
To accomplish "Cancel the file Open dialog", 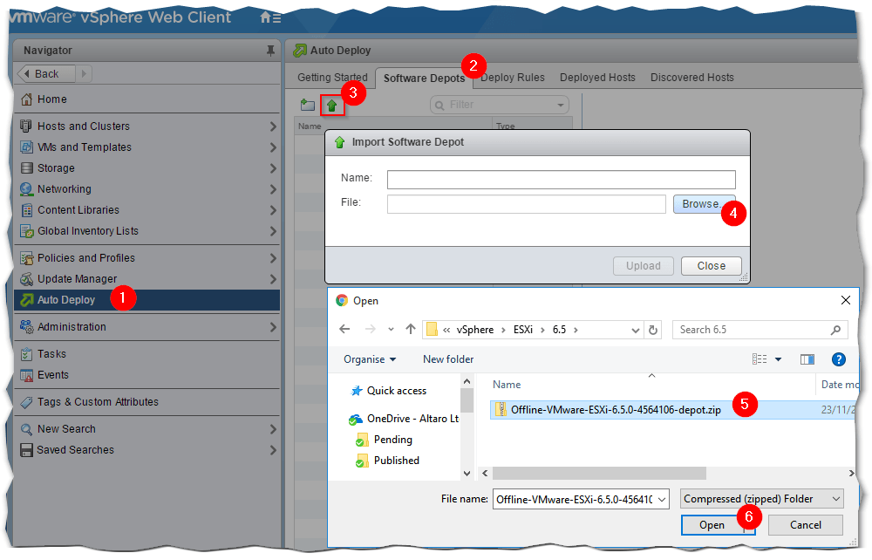I will pos(805,525).
